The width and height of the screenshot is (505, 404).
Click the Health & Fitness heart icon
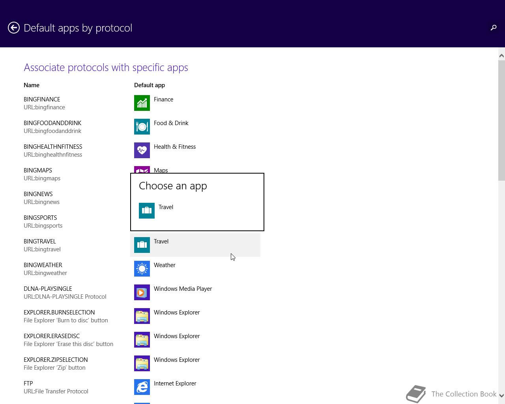coord(142,150)
